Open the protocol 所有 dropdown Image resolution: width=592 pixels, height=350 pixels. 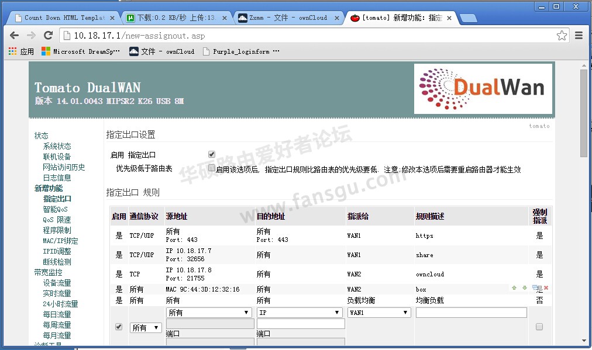pos(146,328)
